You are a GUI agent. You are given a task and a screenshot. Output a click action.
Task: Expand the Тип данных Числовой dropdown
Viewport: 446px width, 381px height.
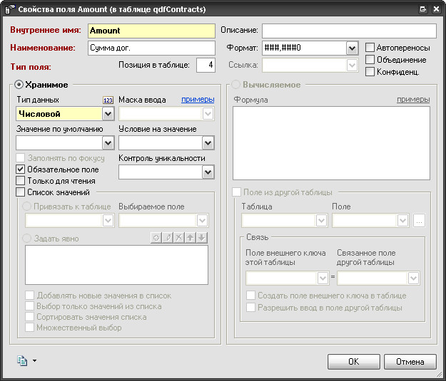[107, 113]
